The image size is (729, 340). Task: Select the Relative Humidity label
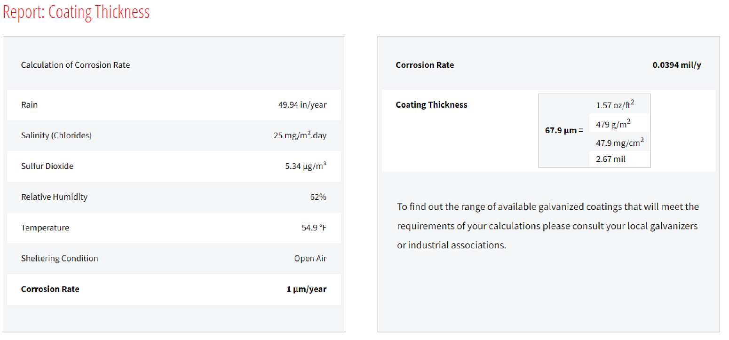54,197
